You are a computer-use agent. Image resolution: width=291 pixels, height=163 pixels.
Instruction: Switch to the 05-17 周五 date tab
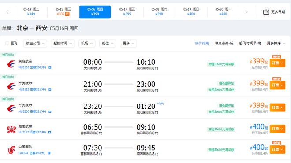pos(127,12)
